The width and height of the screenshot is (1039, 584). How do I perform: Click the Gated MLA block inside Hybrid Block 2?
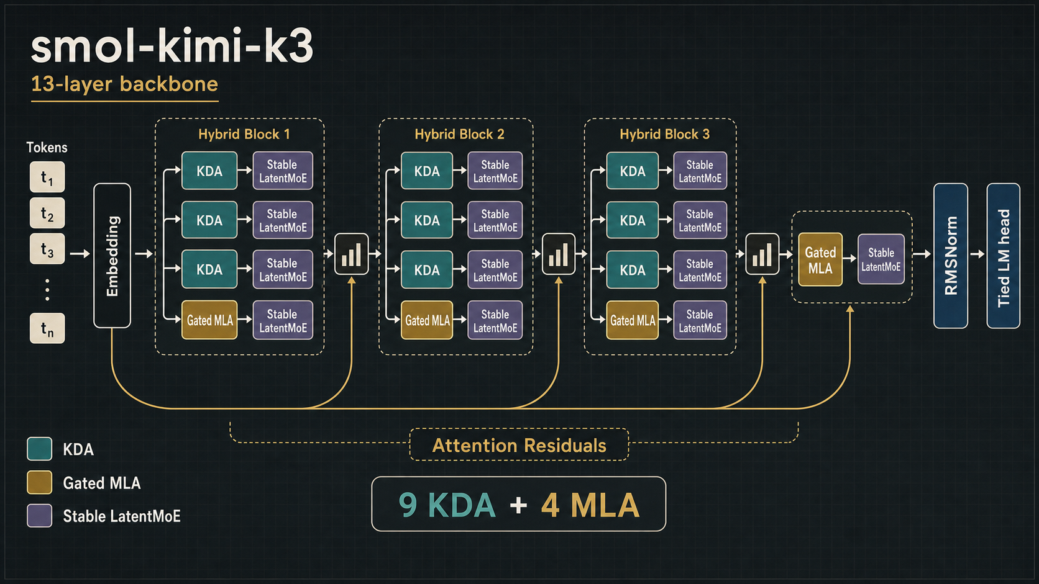click(427, 320)
